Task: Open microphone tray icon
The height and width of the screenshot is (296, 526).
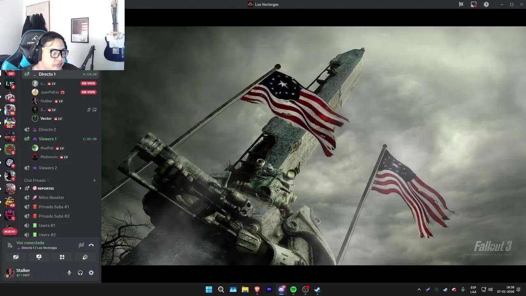Action: click(463, 289)
